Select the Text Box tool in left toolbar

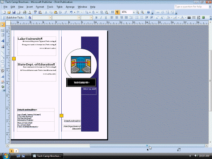2,30
